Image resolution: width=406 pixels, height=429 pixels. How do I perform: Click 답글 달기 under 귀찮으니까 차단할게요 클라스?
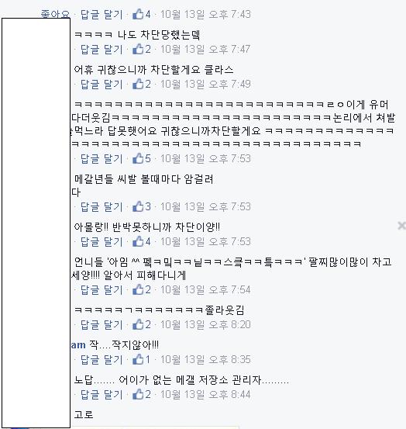101,85
